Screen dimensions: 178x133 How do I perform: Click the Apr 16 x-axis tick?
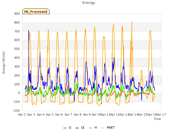[x=152, y=114]
